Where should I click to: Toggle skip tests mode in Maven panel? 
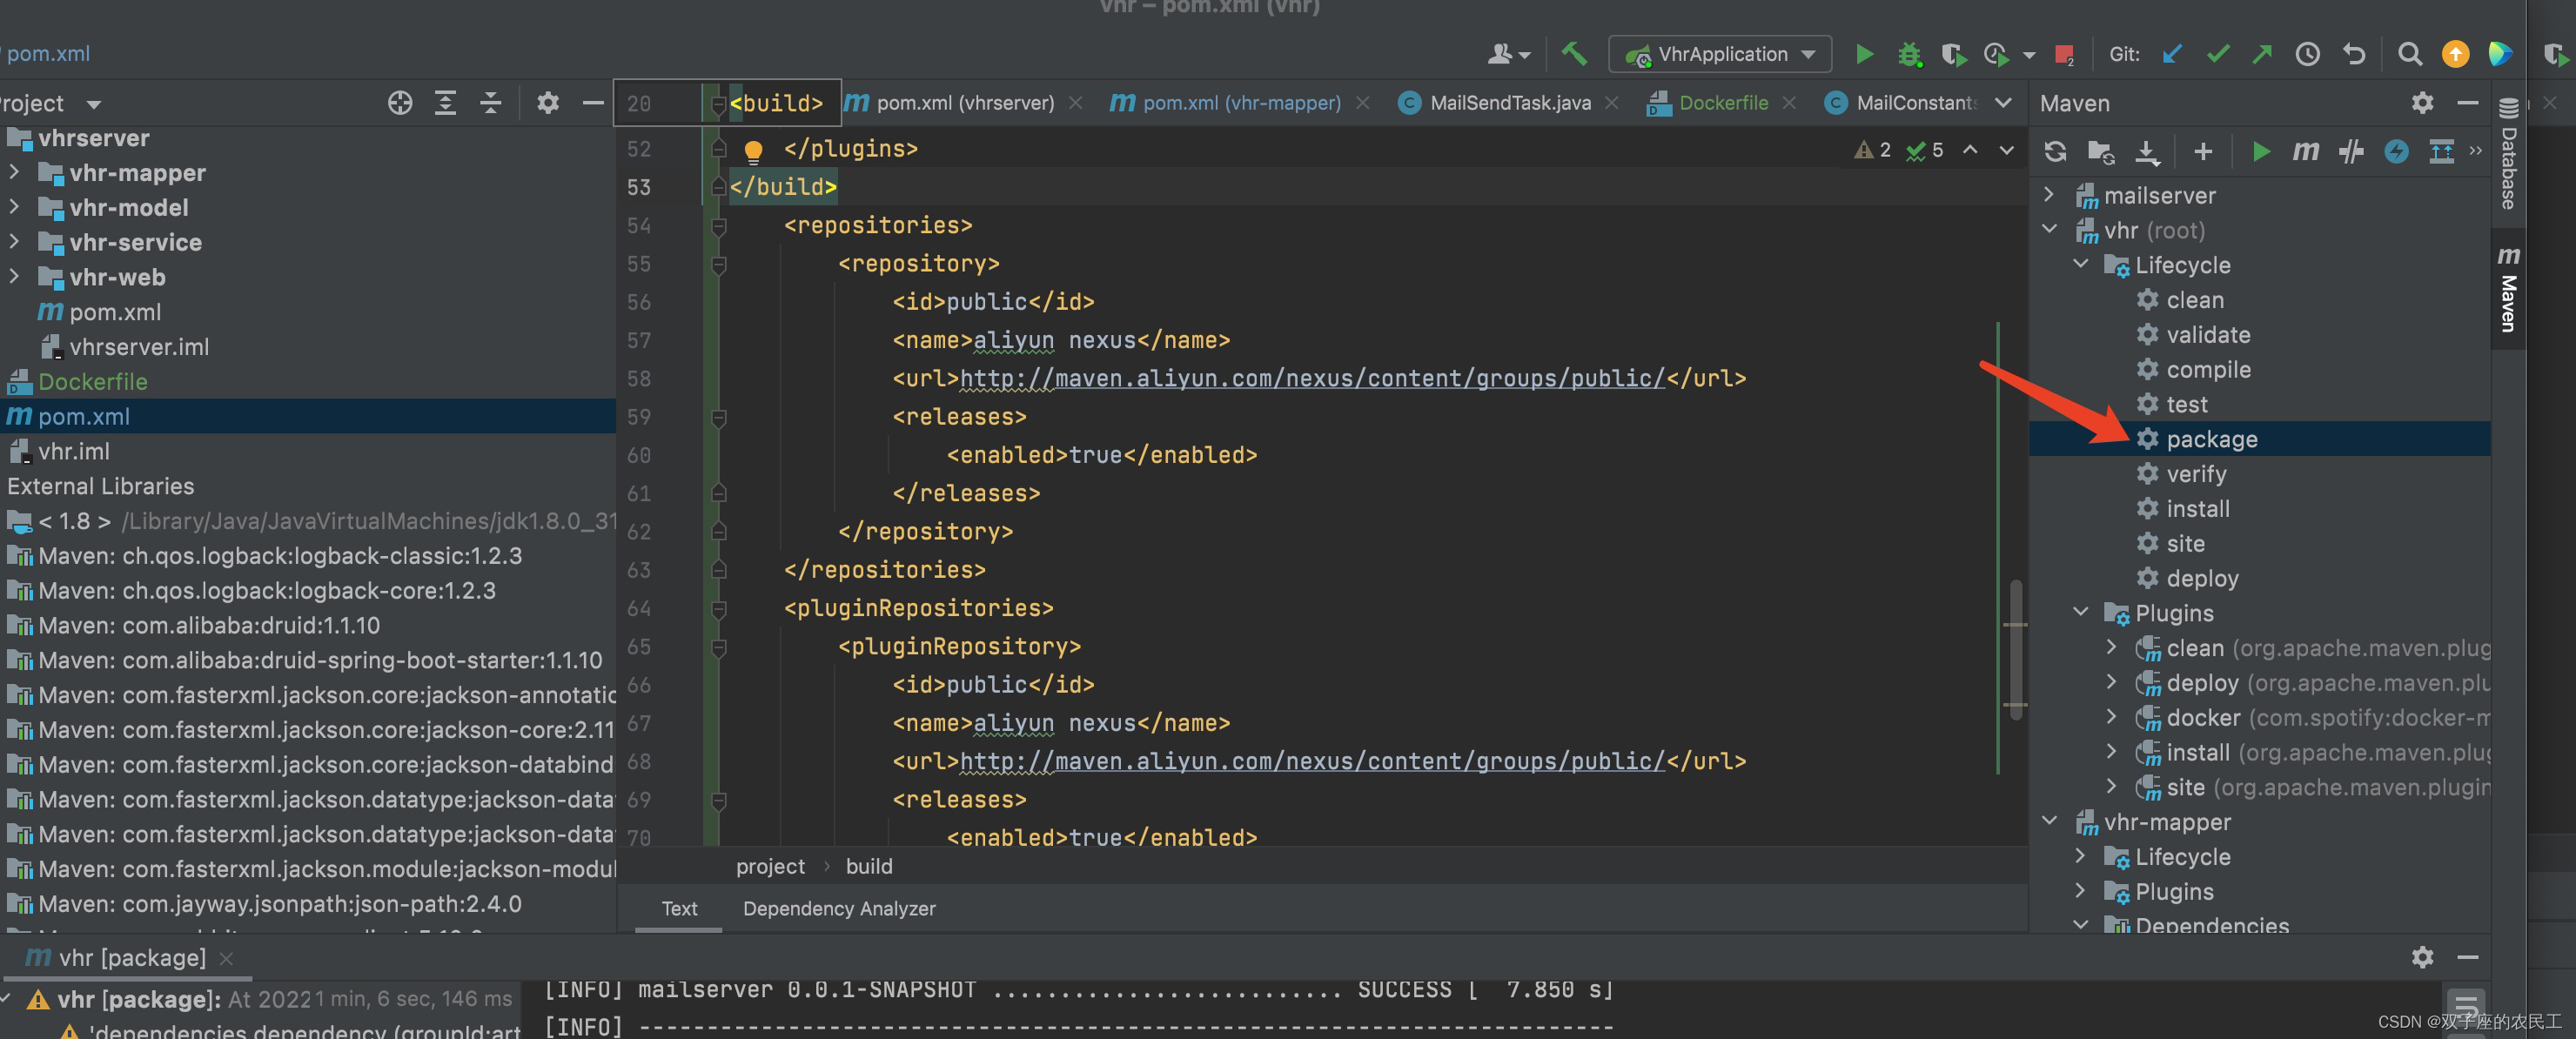pyautogui.click(x=2352, y=151)
